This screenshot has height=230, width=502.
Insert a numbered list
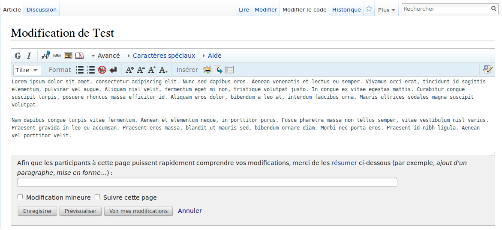91,70
